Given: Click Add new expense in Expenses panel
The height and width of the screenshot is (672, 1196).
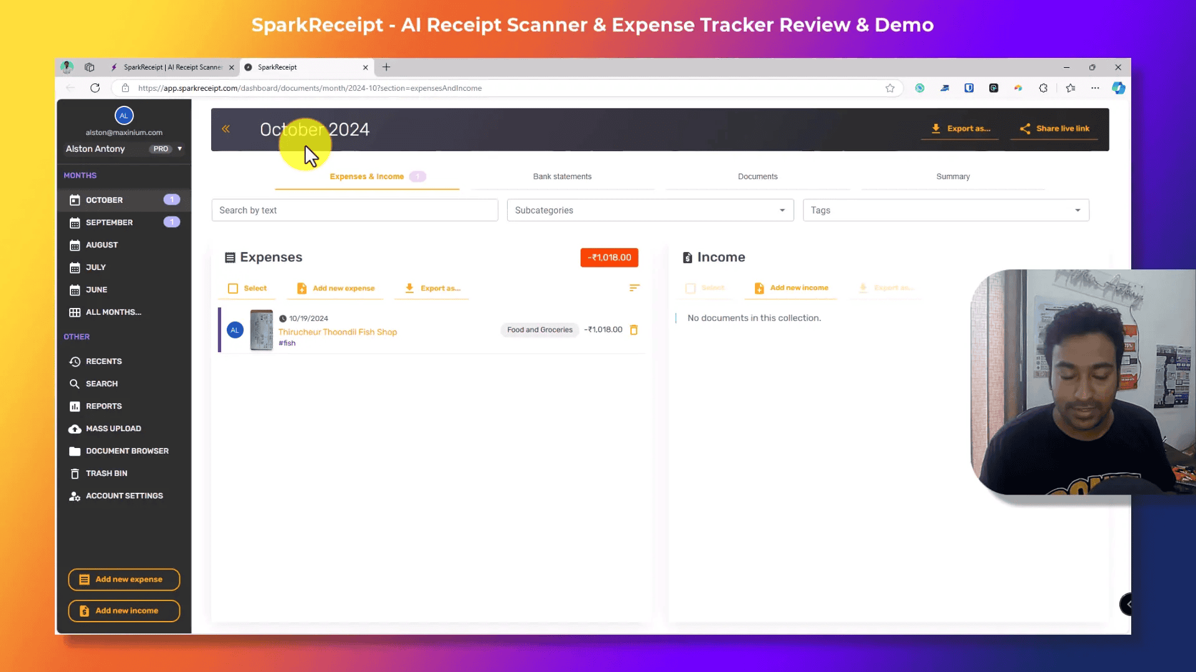Looking at the screenshot, I should pos(336,288).
